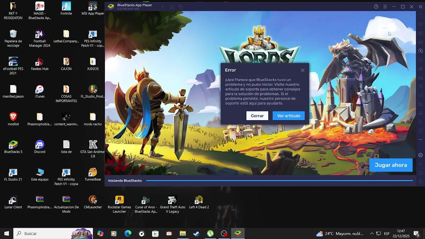Open the 24°C weather widget
Viewport: 425px width, 239px height.
339,233
